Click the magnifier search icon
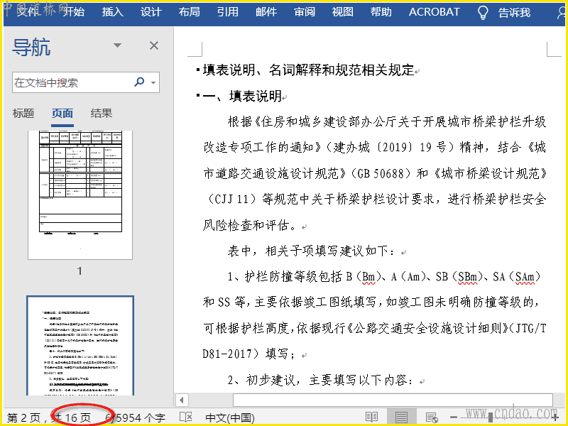The width and height of the screenshot is (568, 426). click(x=139, y=82)
